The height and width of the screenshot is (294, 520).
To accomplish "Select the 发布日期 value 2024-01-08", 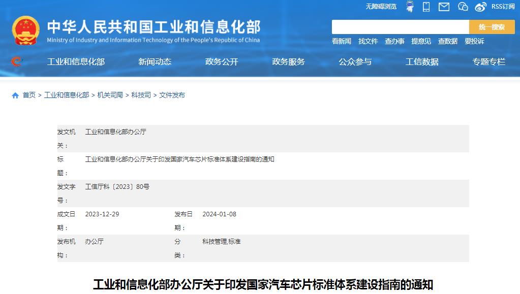I will (220, 214).
